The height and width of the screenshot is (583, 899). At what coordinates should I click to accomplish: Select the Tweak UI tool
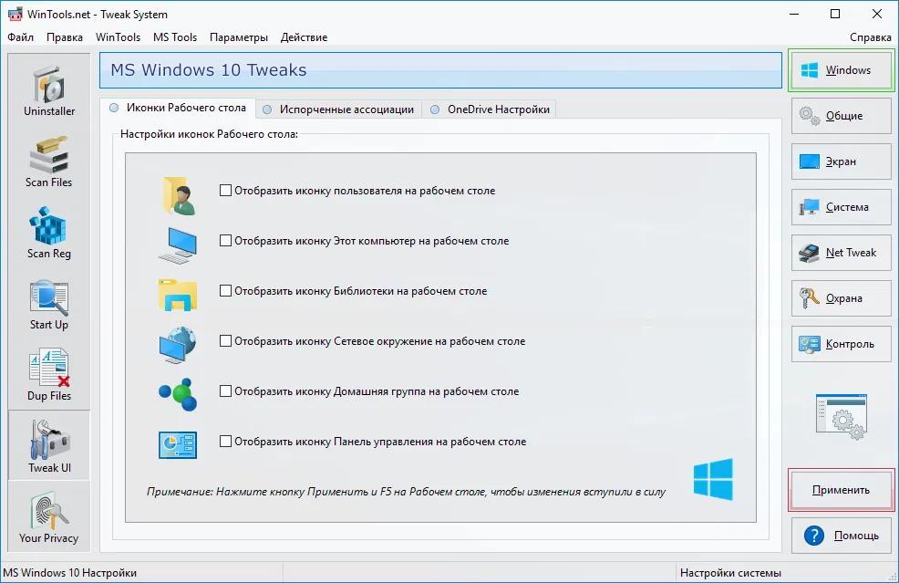(49, 445)
